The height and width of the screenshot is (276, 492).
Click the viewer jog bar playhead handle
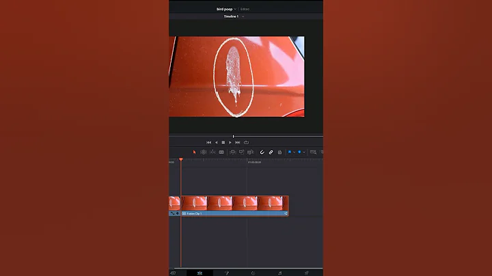click(233, 137)
